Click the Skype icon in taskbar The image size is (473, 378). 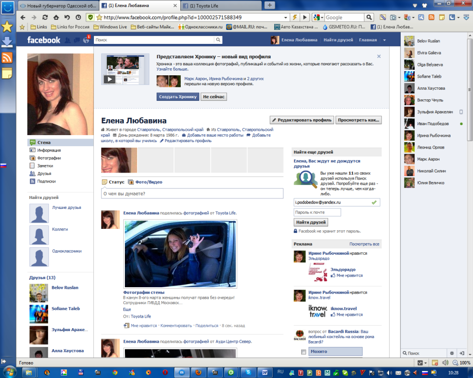tap(248, 373)
